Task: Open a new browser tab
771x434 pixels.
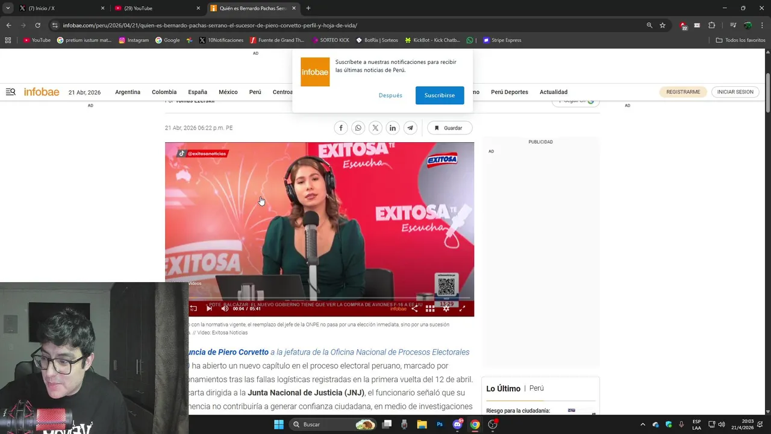Action: [x=308, y=8]
